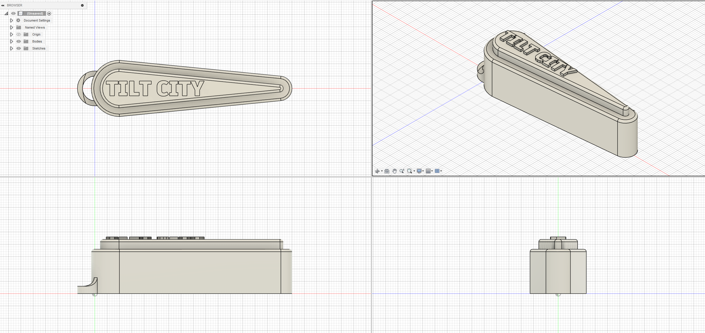Show the hidden Origin folder
The height and width of the screenshot is (333, 705).
pyautogui.click(x=19, y=34)
